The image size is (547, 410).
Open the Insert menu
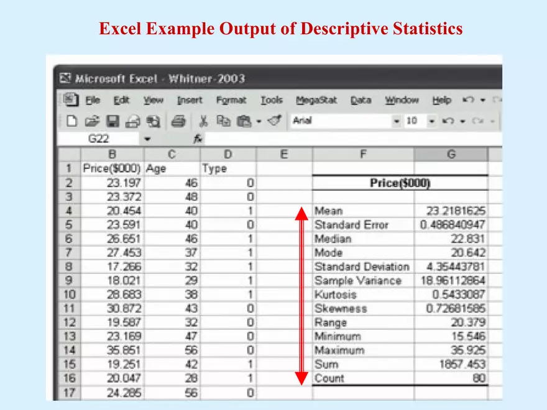pyautogui.click(x=190, y=101)
